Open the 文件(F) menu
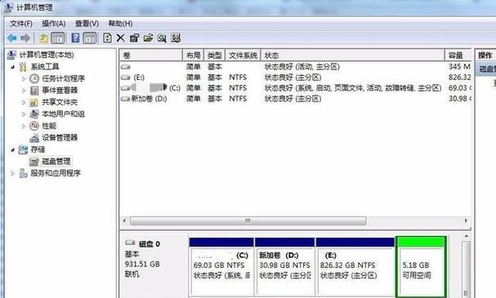This screenshot has height=298, width=496. click(21, 24)
